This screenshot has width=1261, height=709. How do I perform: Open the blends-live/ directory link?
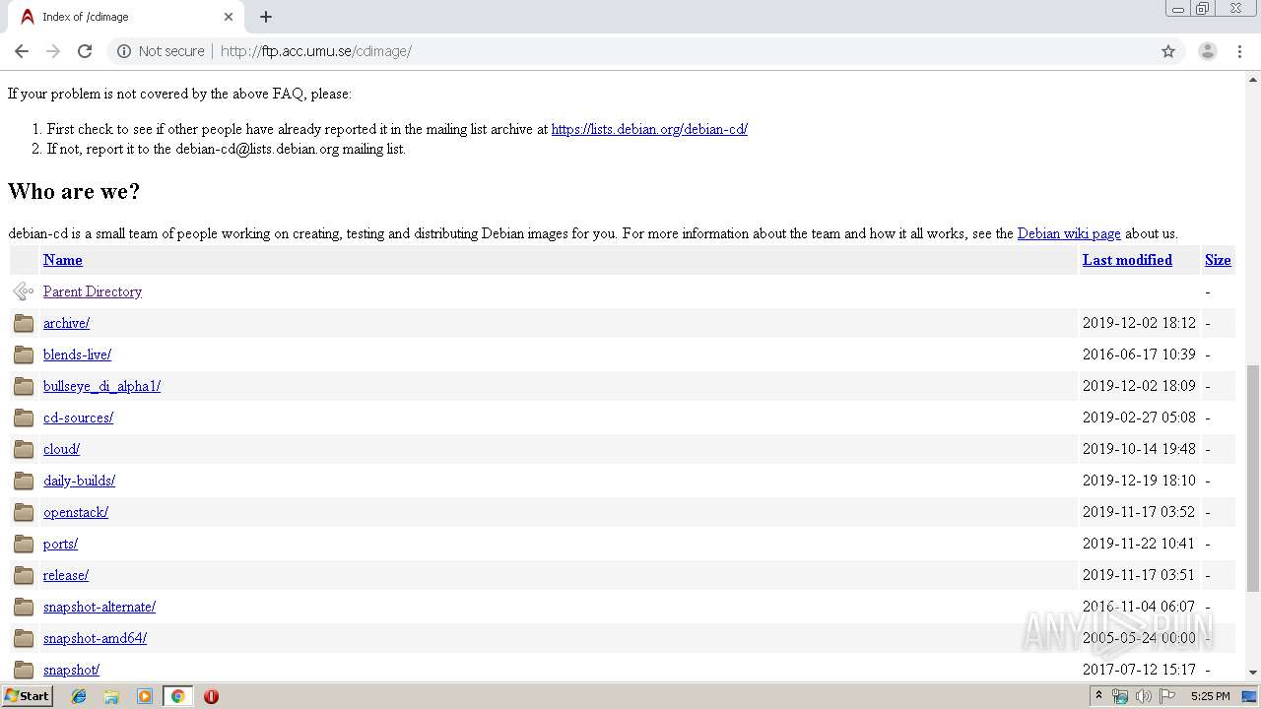[x=77, y=354]
